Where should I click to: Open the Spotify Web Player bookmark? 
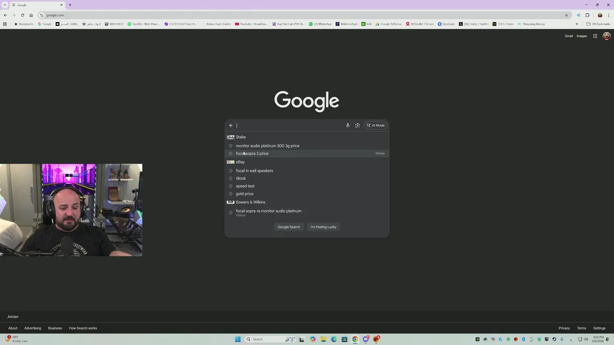pos(143,24)
